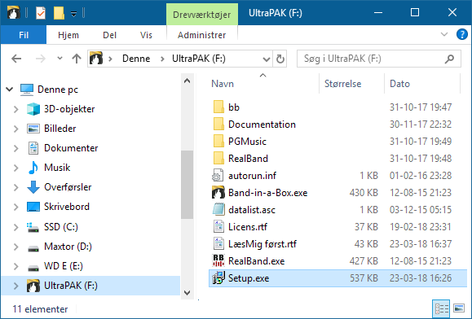Open Help with the blue question mark icon
Viewport: 472px width, 319px height.
[x=461, y=34]
